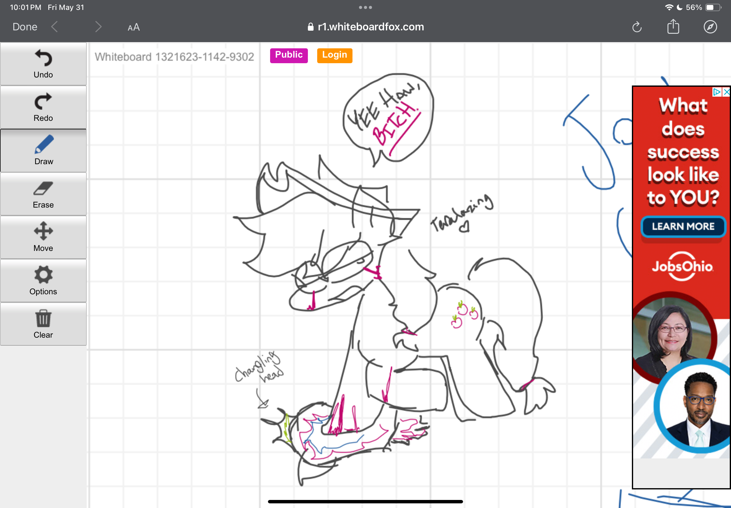Click the orange Login button
Screen dimensions: 731x508
[335, 55]
